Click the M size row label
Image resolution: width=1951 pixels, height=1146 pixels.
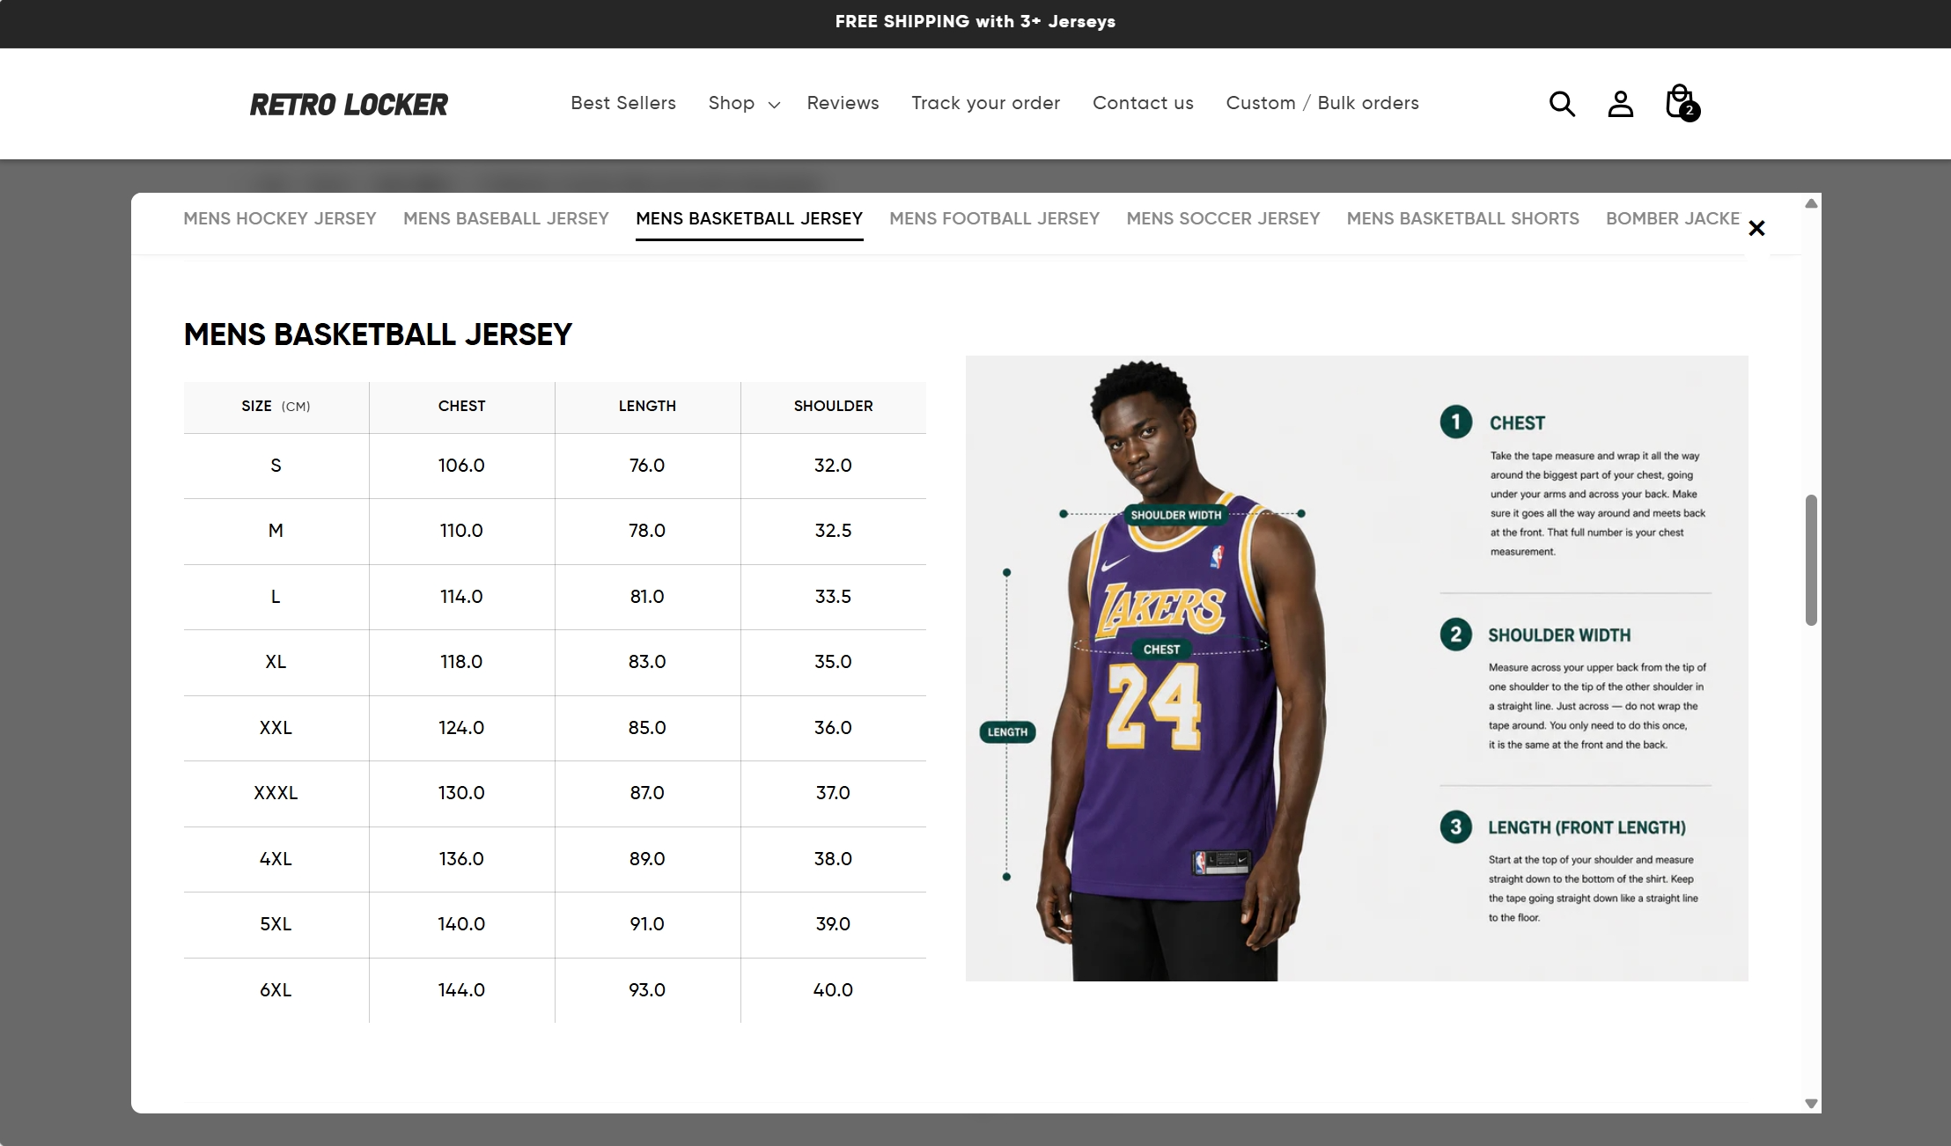coord(276,531)
